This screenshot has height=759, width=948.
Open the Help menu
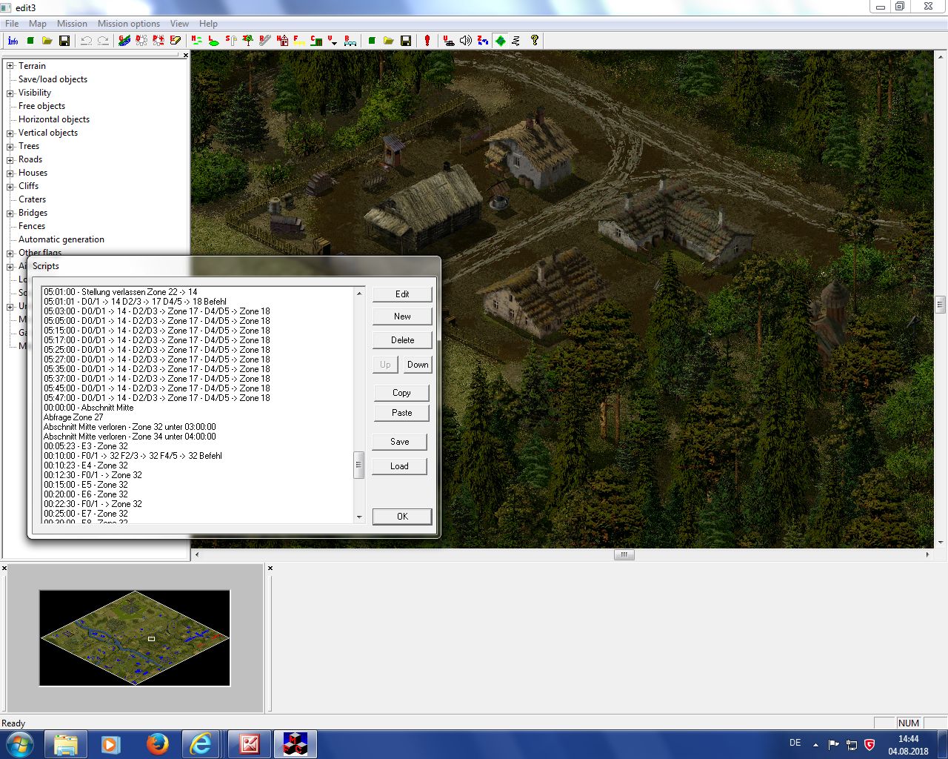pos(208,24)
